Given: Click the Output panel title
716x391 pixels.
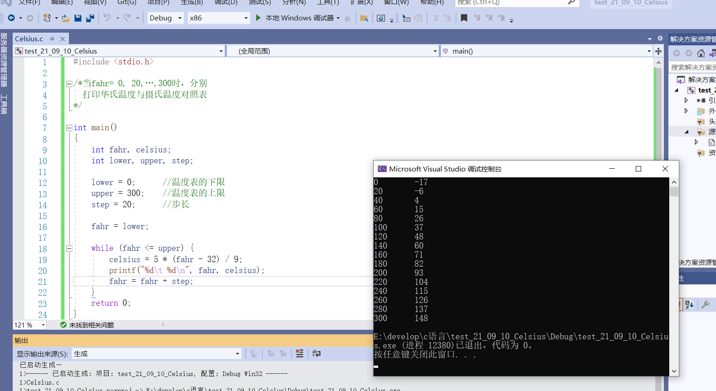Looking at the screenshot, I should click(21, 341).
